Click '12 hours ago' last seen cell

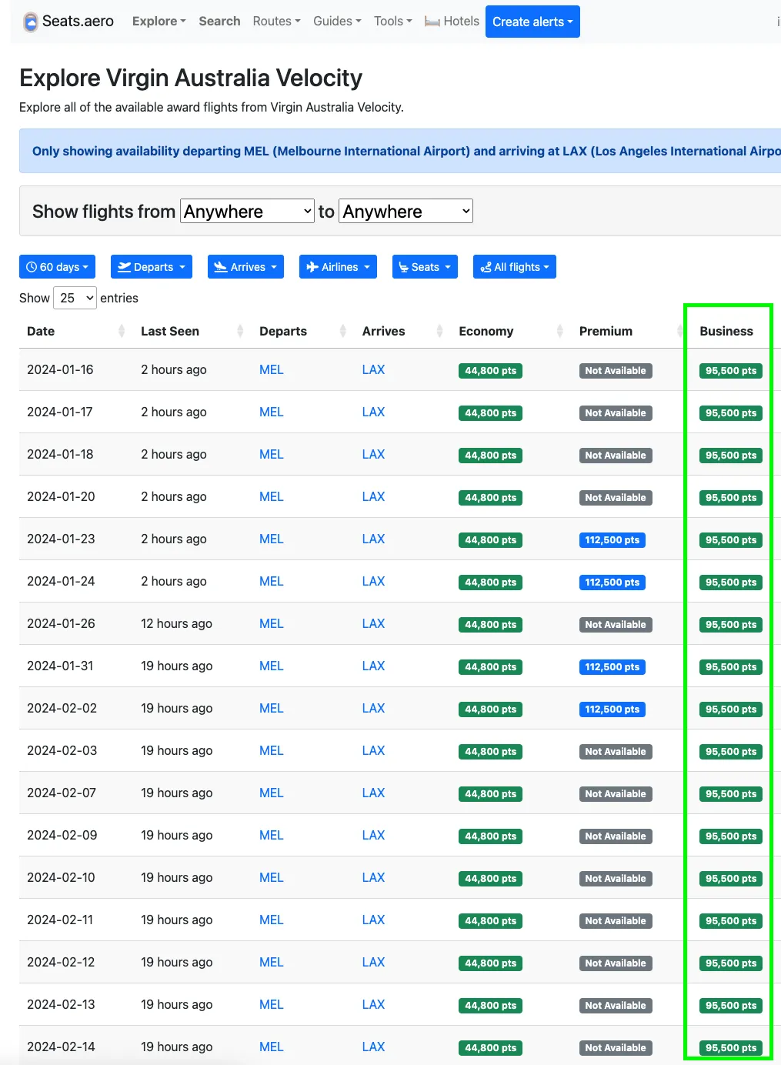coord(176,624)
